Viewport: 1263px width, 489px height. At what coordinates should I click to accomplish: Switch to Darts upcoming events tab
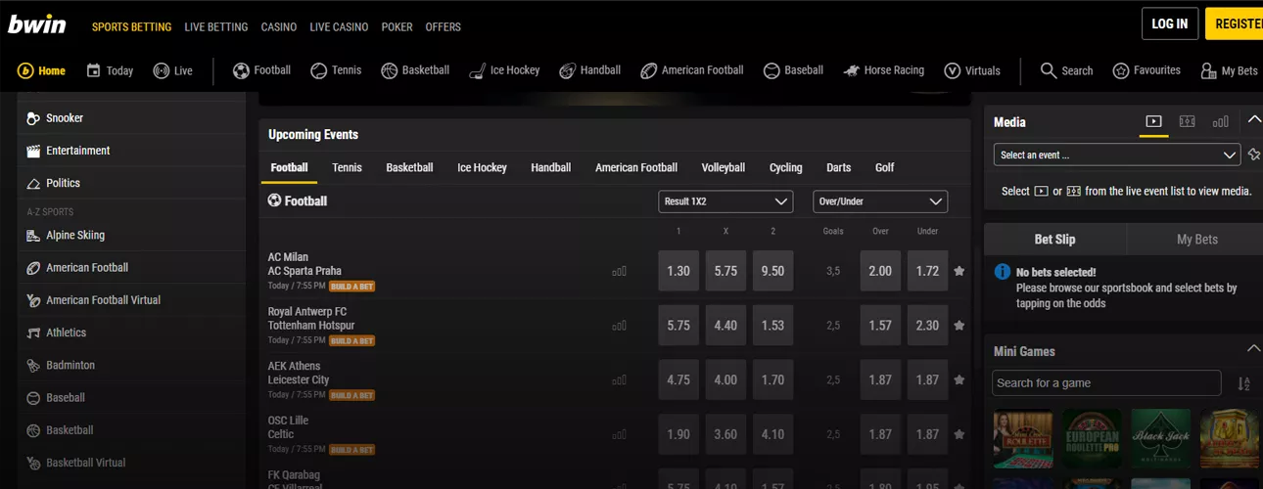pos(838,167)
